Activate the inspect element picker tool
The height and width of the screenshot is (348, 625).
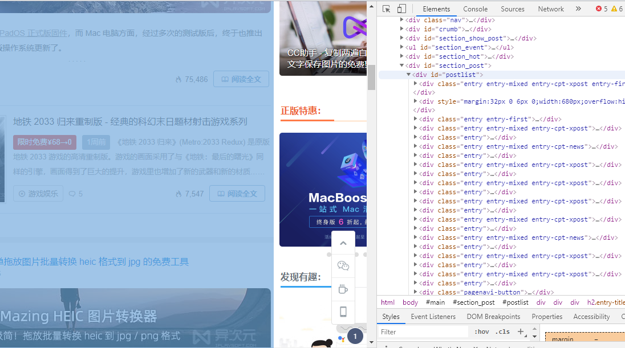point(387,9)
